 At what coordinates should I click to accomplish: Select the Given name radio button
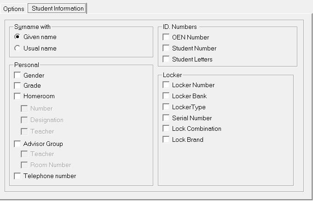pos(17,37)
